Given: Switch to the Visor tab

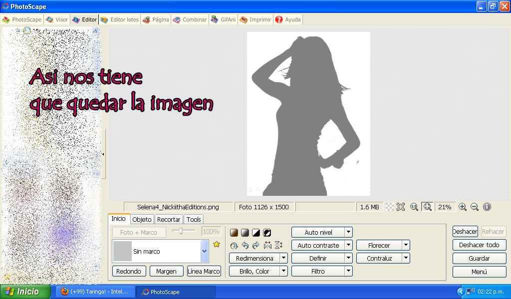Looking at the screenshot, I should click(x=57, y=19).
